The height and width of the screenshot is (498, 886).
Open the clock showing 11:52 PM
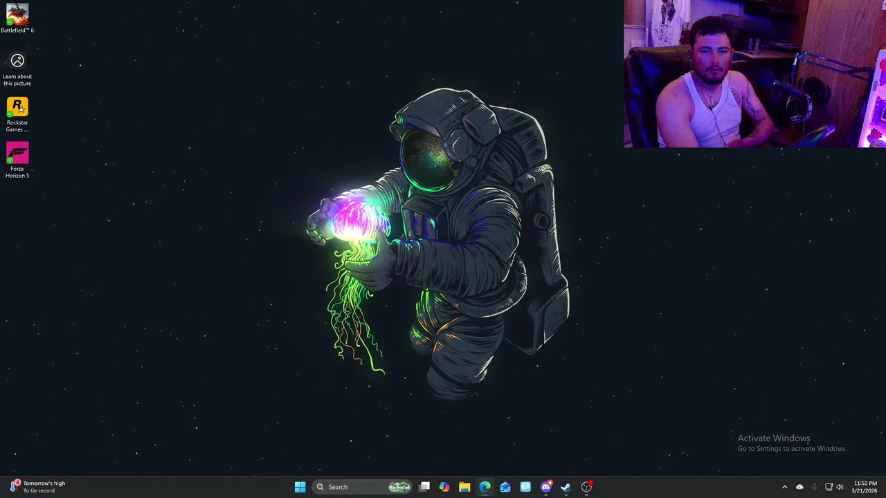pos(865,487)
